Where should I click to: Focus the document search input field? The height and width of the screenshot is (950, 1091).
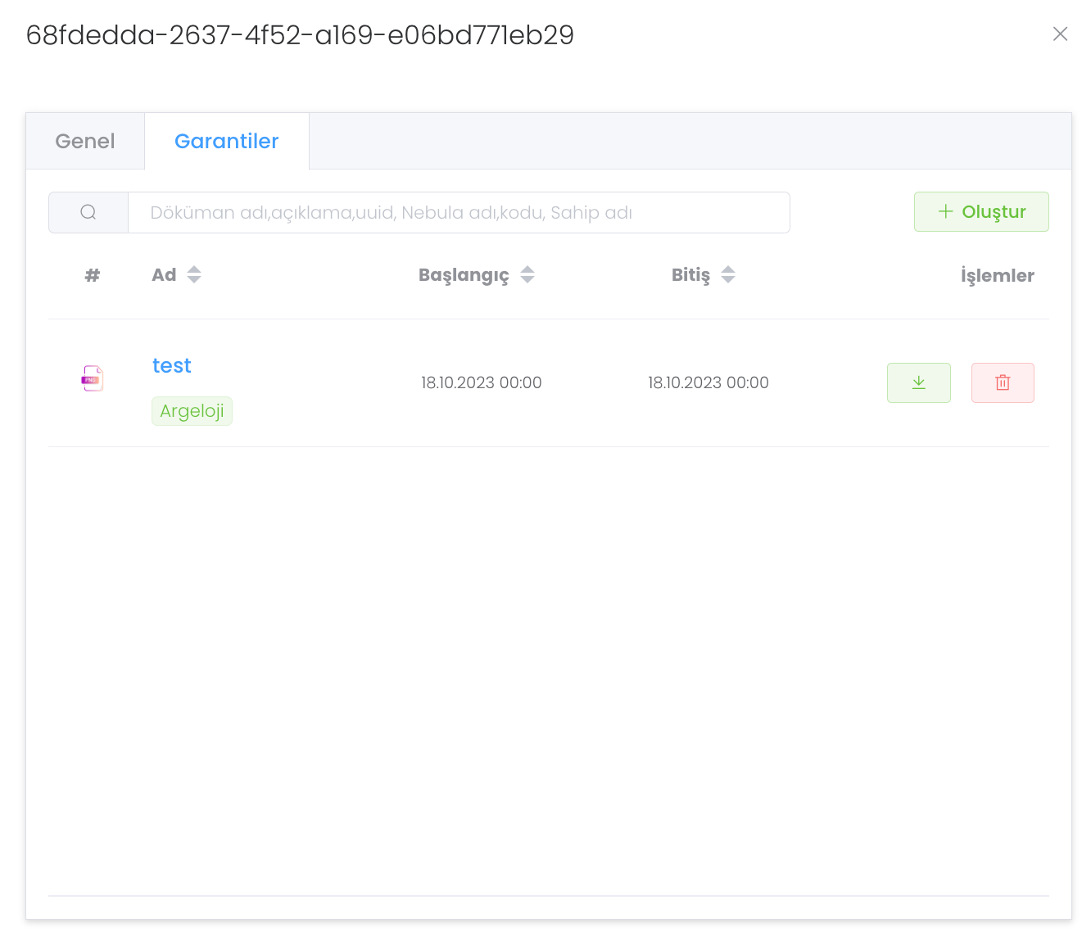point(459,213)
